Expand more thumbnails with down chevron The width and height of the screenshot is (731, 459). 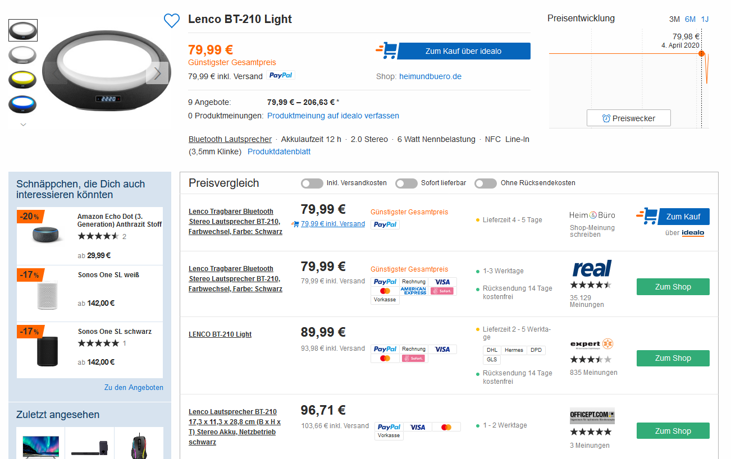(x=23, y=125)
